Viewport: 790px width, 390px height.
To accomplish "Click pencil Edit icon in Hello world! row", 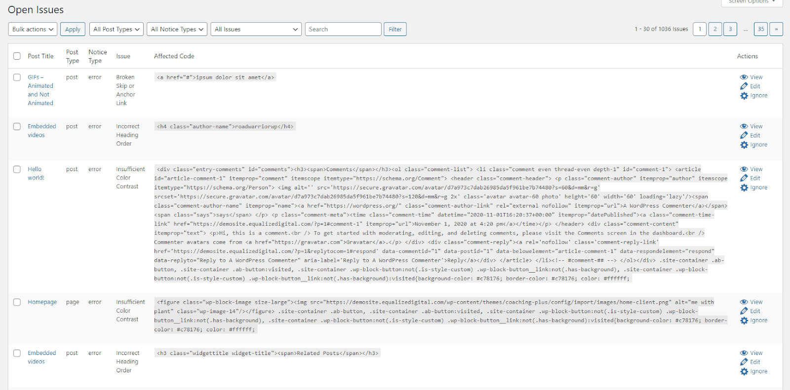I will tap(744, 178).
